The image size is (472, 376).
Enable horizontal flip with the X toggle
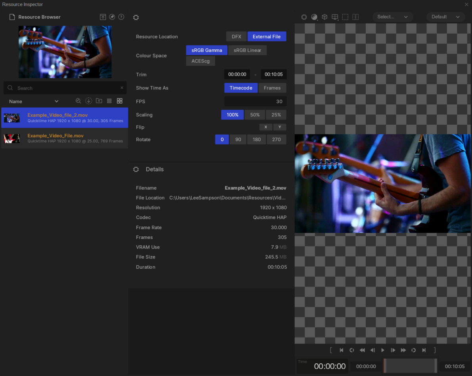[x=266, y=127]
